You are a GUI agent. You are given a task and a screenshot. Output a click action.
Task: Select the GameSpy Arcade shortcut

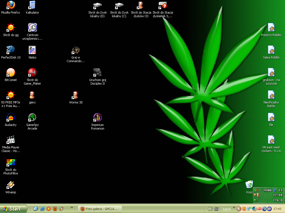click(x=32, y=118)
